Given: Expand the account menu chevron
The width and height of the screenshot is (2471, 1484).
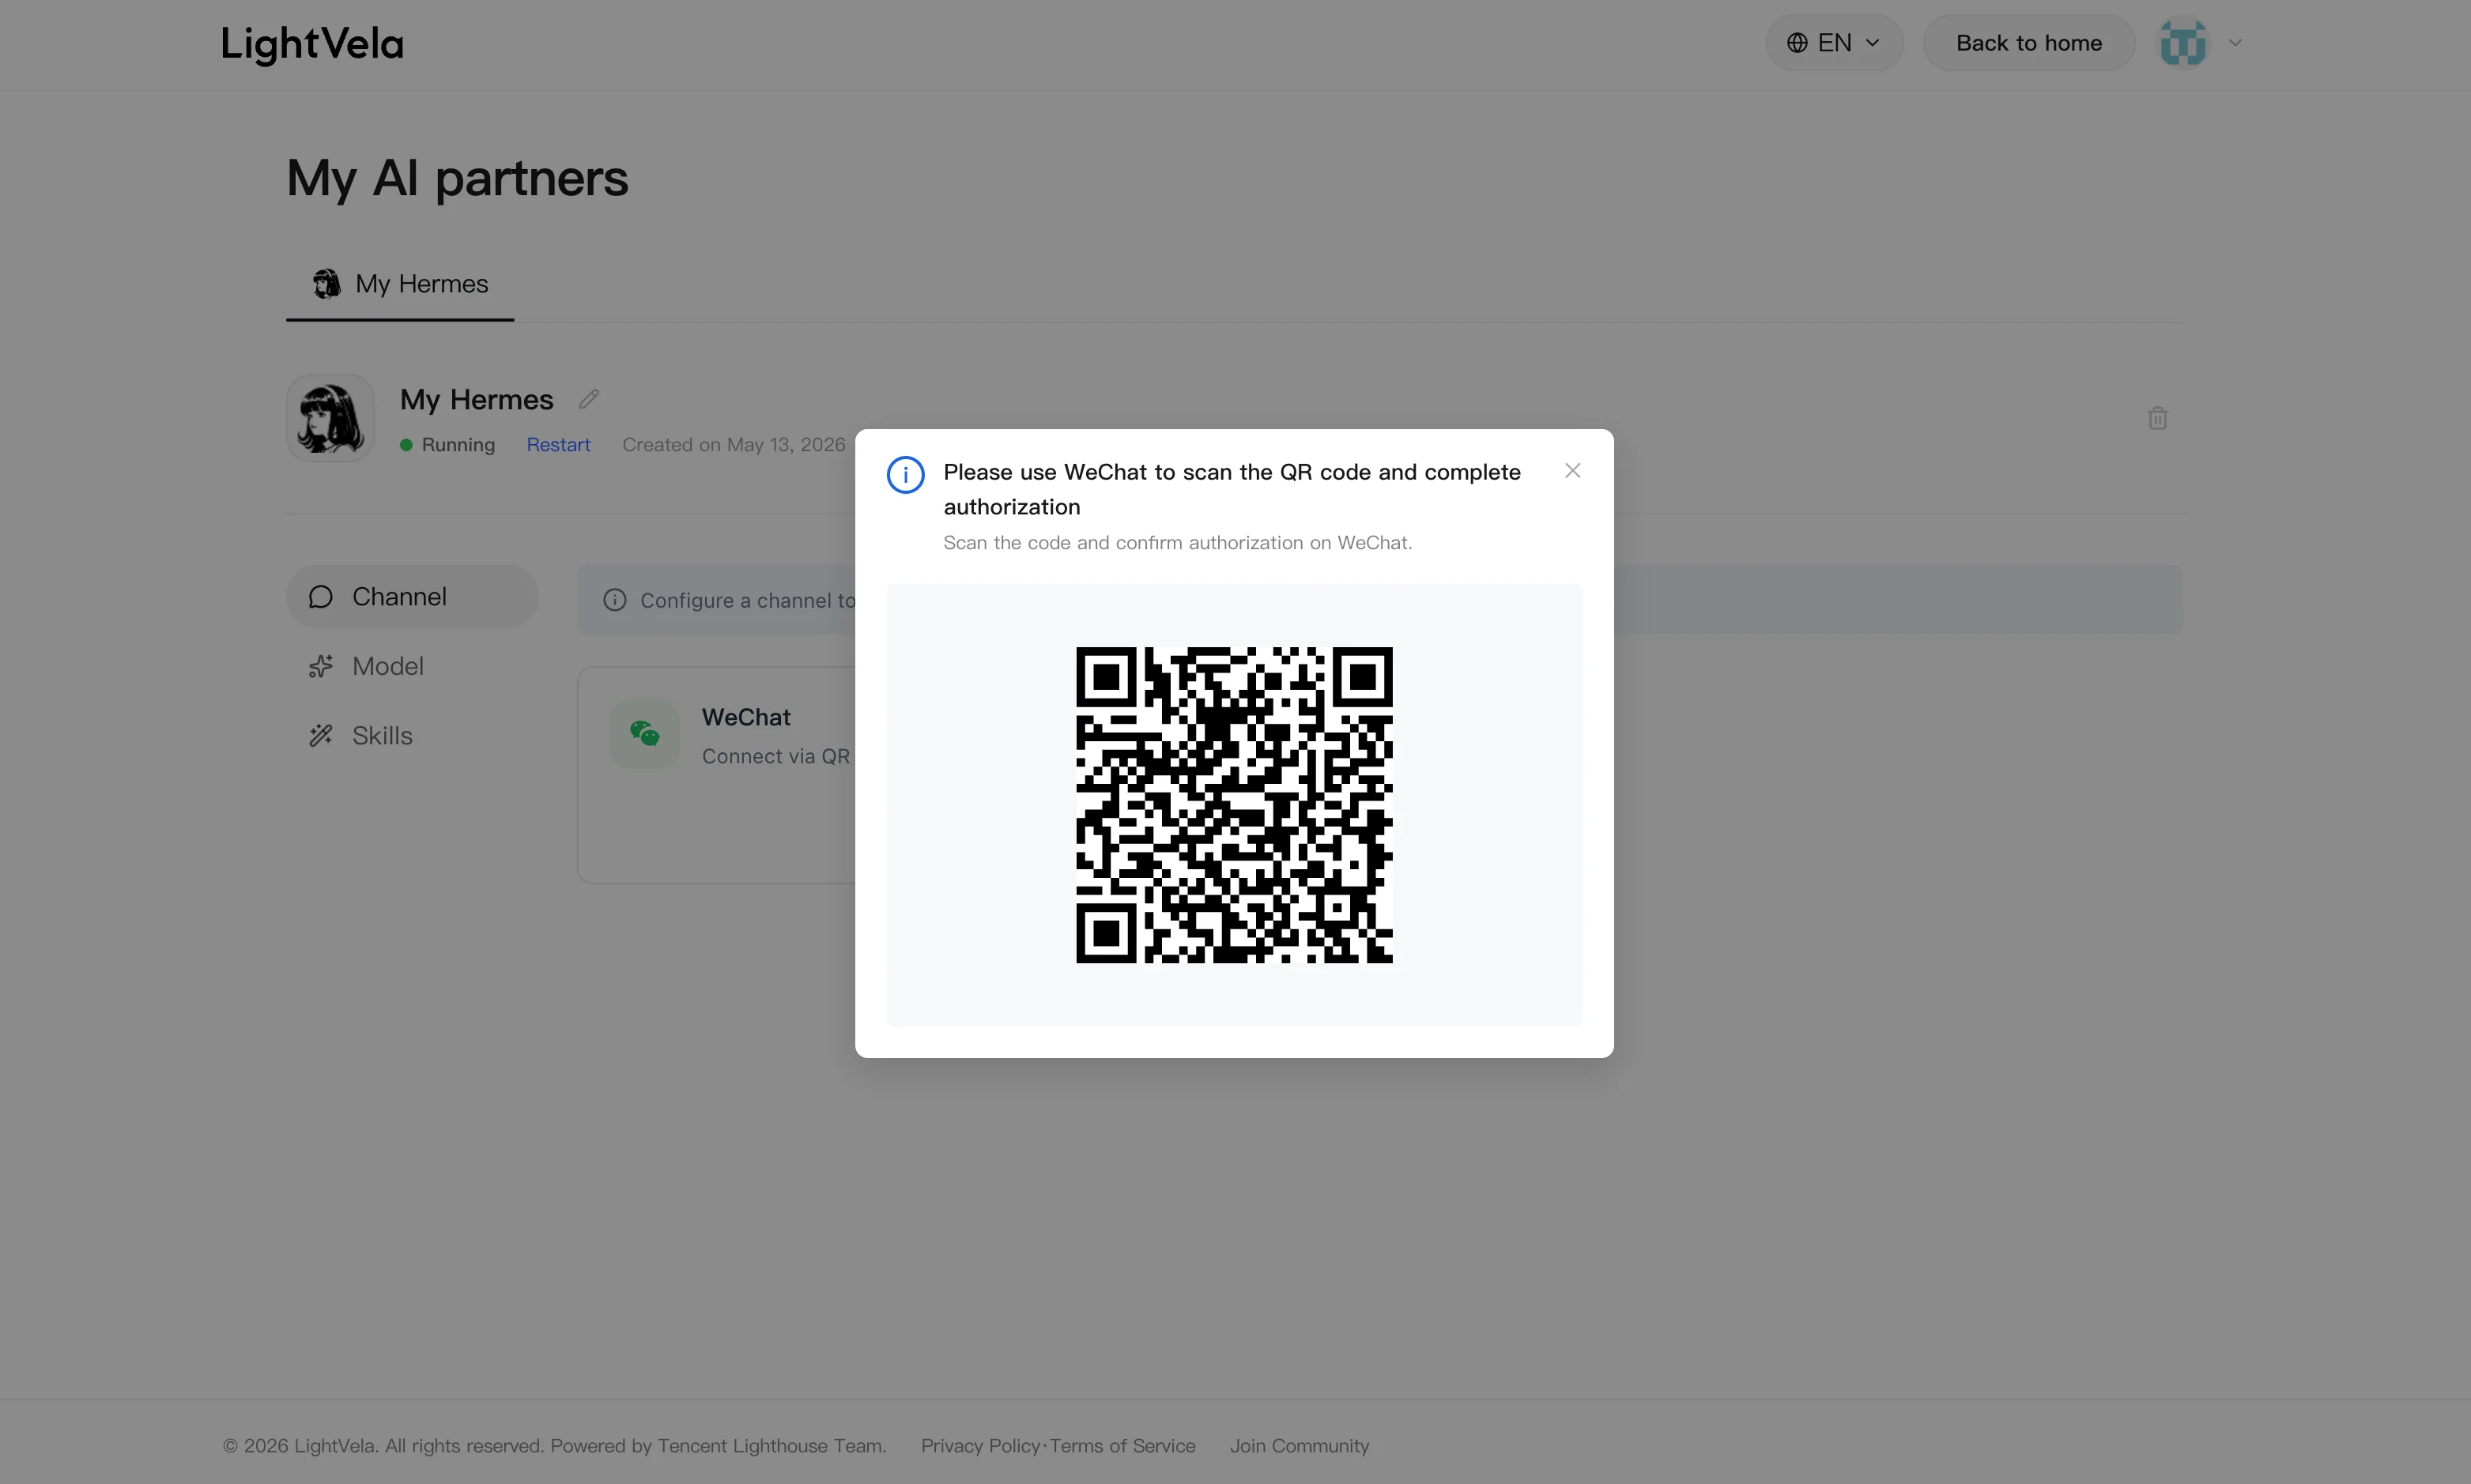Looking at the screenshot, I should coord(2235,43).
